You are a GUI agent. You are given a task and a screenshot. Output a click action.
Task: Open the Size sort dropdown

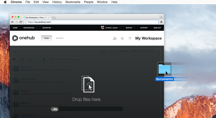click(37, 59)
